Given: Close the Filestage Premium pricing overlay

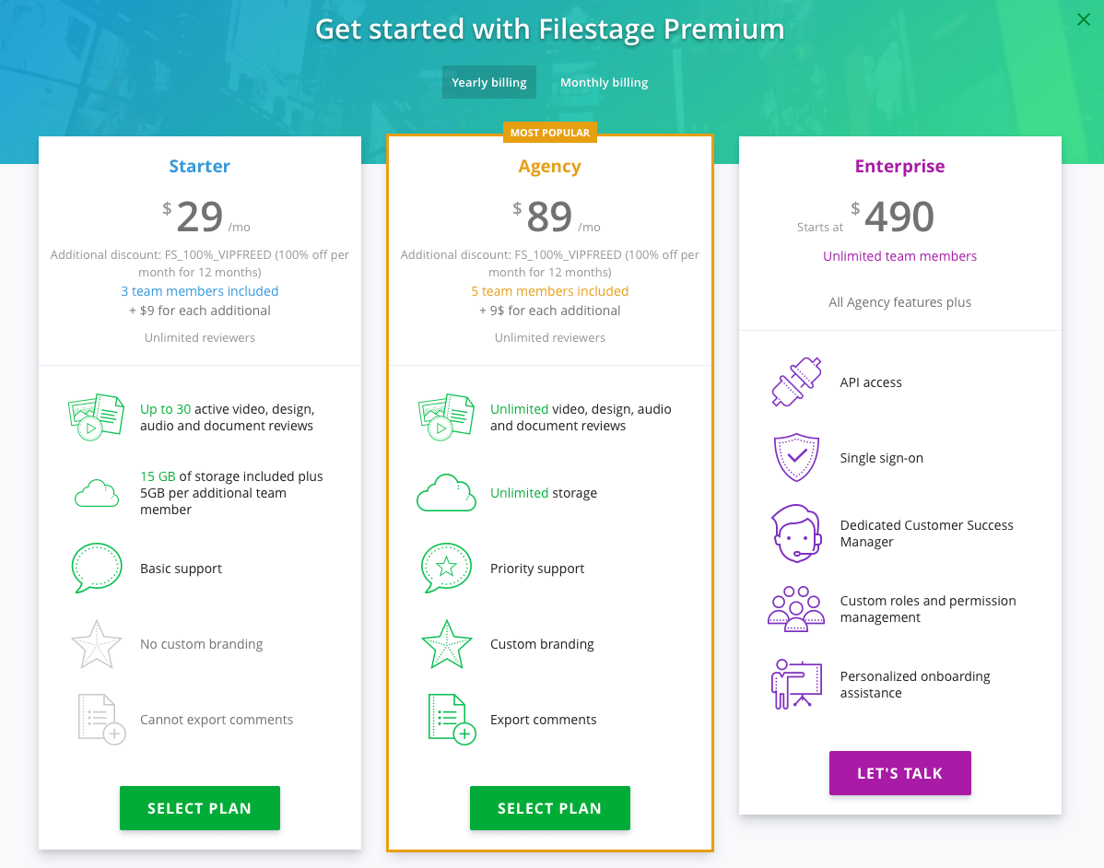Looking at the screenshot, I should 1084,19.
